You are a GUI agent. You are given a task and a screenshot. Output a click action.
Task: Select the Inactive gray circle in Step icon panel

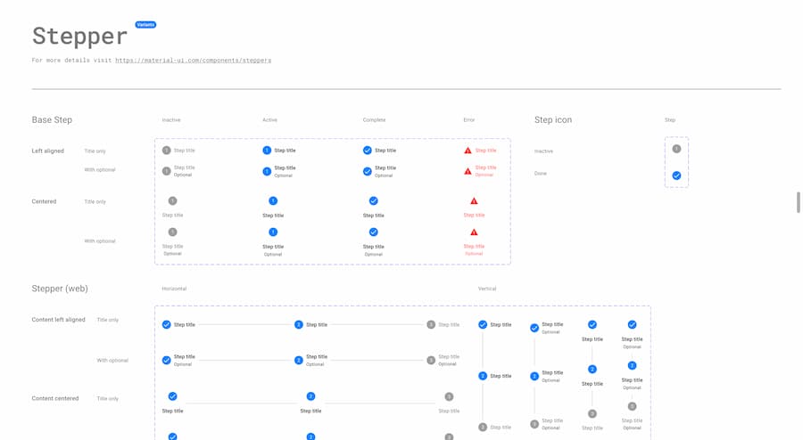[x=676, y=149]
